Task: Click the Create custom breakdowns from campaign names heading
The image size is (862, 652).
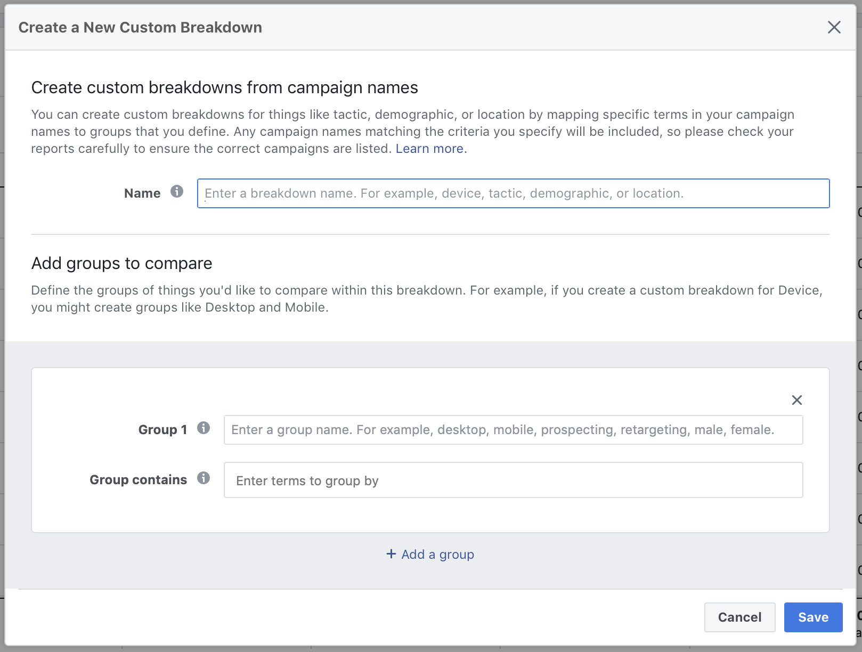Action: 224,87
